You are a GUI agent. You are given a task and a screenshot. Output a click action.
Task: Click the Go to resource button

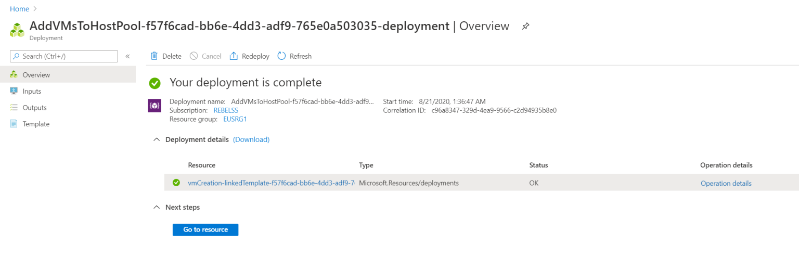(x=205, y=229)
